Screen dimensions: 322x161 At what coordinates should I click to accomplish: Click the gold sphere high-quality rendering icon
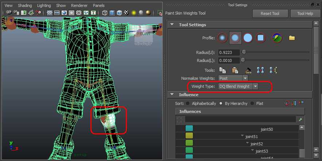click(x=148, y=13)
